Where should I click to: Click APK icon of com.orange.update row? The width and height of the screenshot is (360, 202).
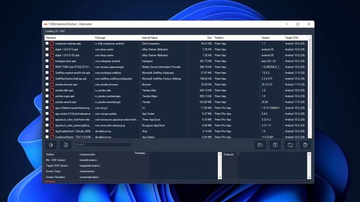[x=52, y=113]
